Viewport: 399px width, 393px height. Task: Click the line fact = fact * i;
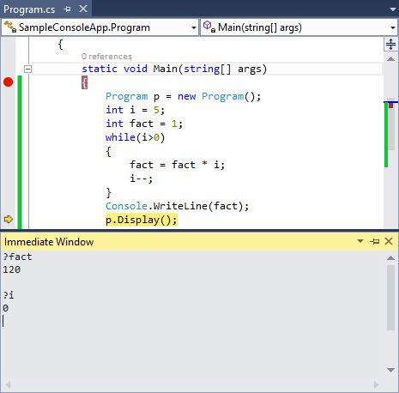click(x=177, y=165)
